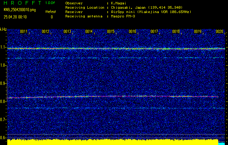Image resolution: width=228 pixels, height=145 pixels.
Task: Click the HROFFT title text
Action: (22, 3)
